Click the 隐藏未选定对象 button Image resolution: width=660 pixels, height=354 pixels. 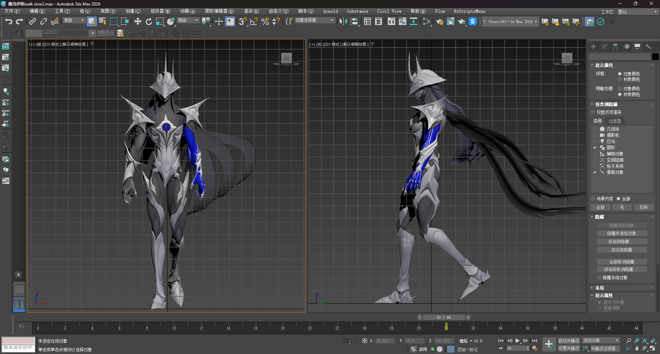point(621,233)
